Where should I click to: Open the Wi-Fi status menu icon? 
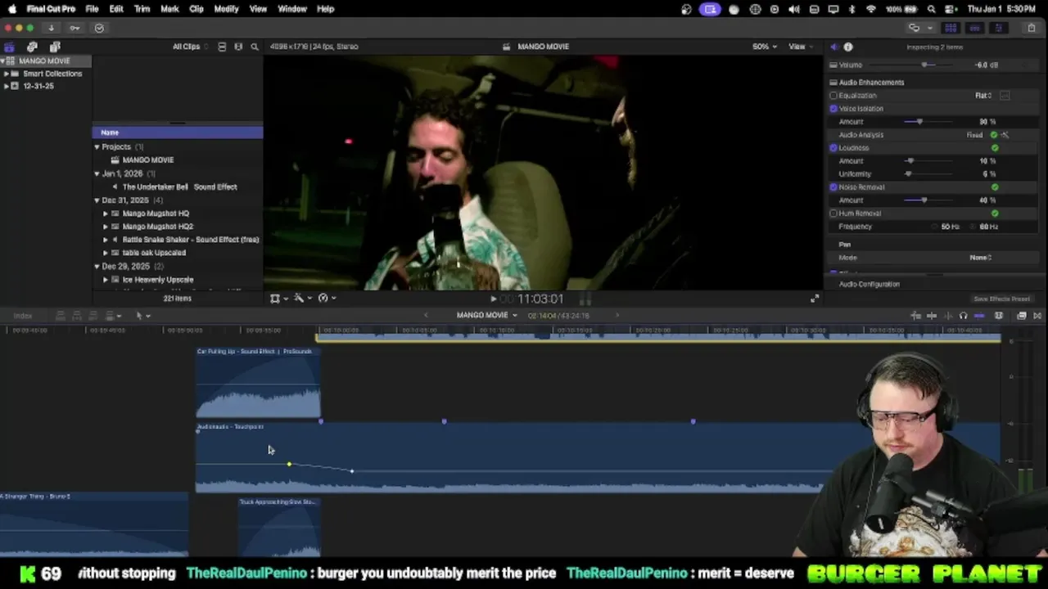tap(870, 9)
